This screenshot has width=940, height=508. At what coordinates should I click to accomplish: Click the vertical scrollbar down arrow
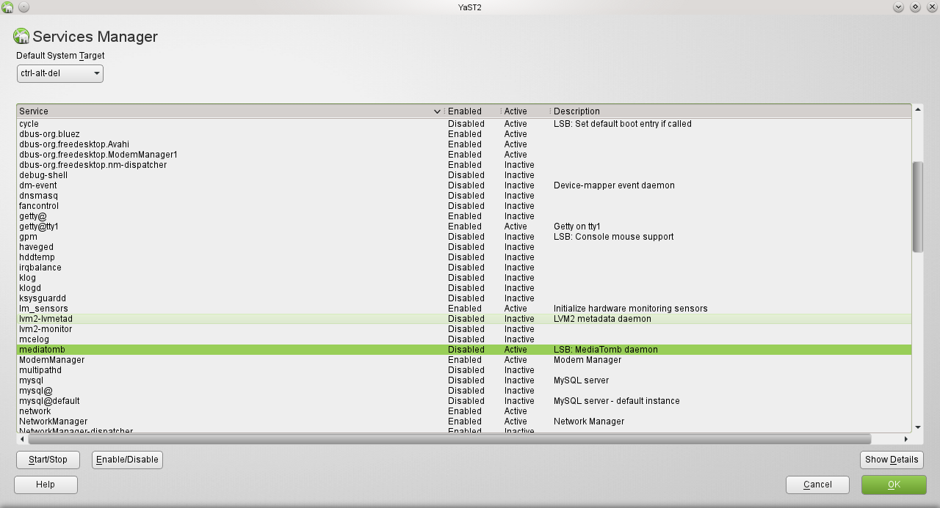click(917, 427)
